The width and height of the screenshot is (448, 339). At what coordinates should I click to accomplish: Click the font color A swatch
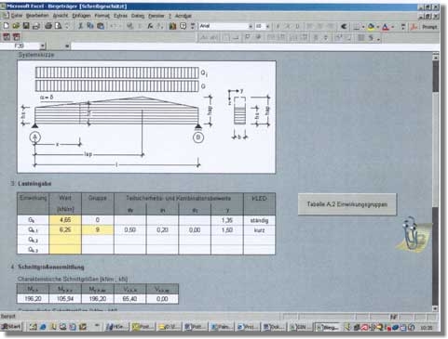(x=386, y=27)
